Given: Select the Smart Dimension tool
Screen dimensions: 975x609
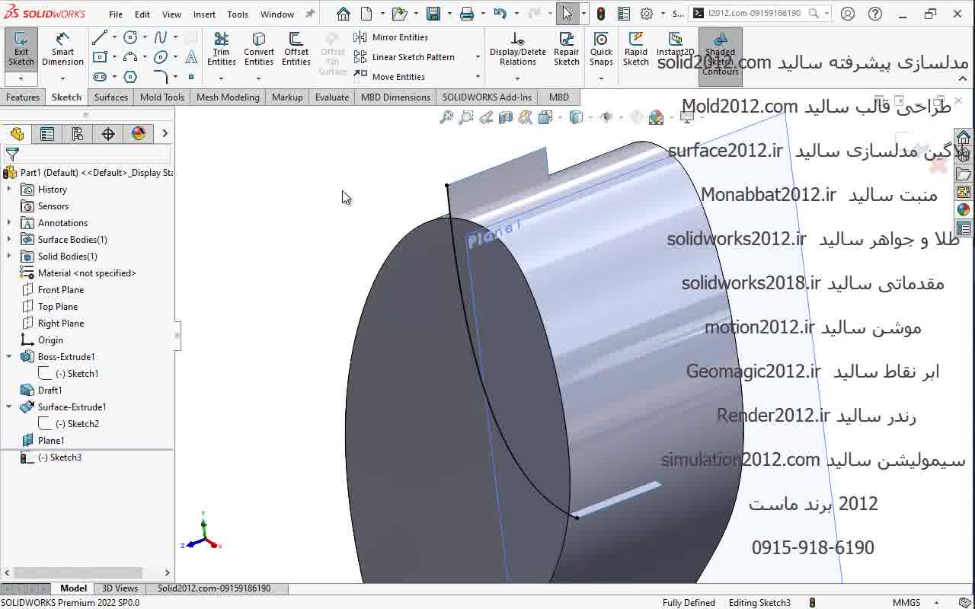Looking at the screenshot, I should (62, 50).
